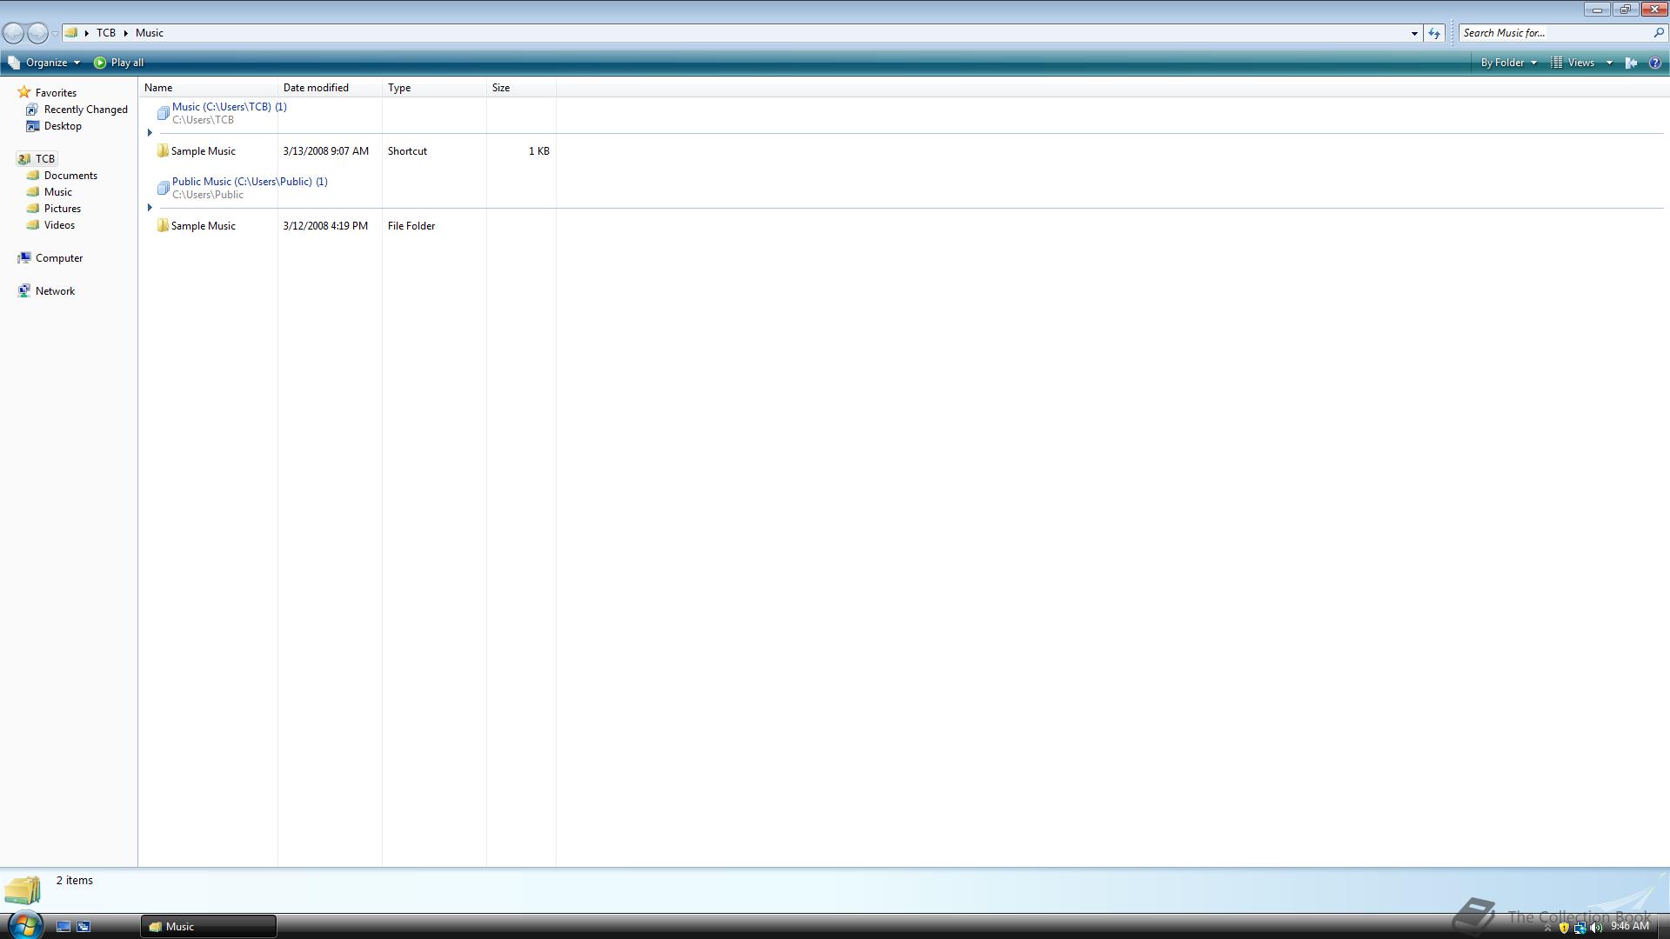
Task: Open the By Folder grouping dropdown
Action: pos(1509,63)
